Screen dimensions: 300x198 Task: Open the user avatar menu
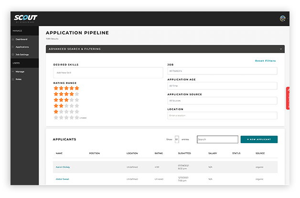pyautogui.click(x=282, y=19)
